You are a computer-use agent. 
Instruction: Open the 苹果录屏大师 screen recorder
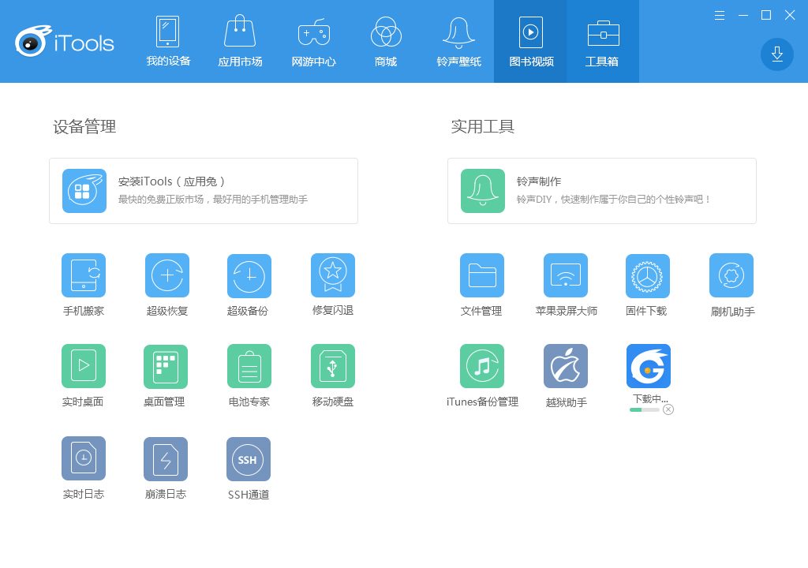(566, 275)
